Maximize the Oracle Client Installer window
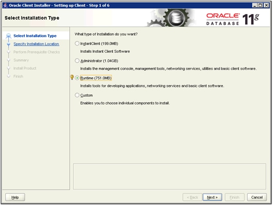Viewport: 273px width, 205px height. click(260, 5)
